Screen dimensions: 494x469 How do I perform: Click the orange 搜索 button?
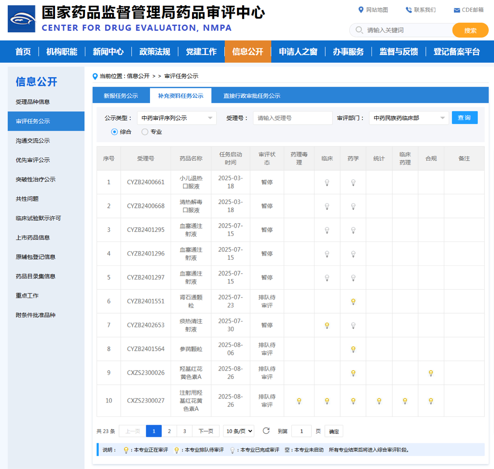[x=470, y=30]
